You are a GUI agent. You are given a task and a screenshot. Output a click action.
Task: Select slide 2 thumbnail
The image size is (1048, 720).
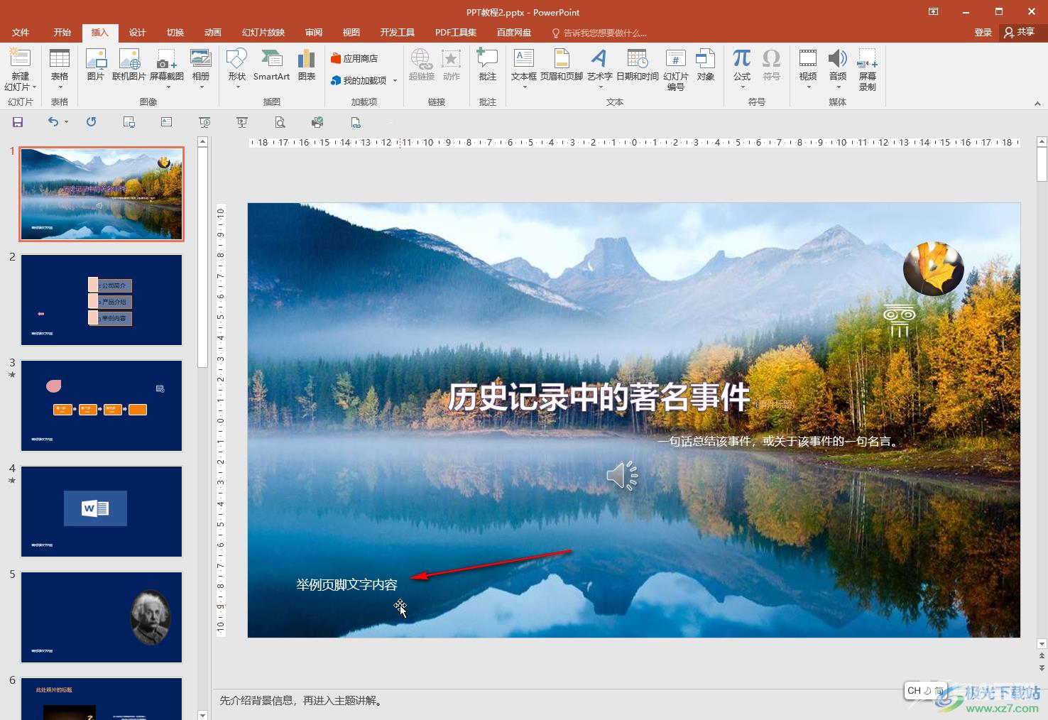point(102,300)
